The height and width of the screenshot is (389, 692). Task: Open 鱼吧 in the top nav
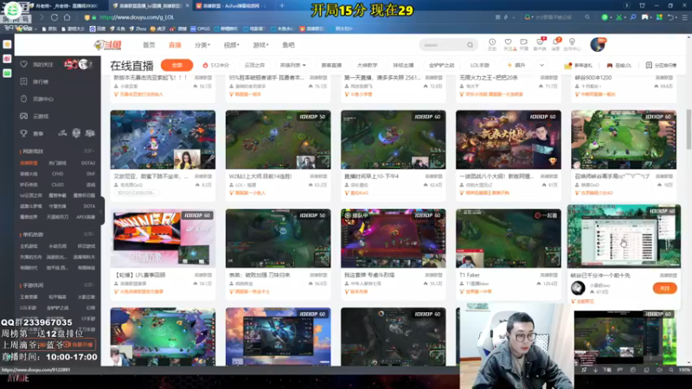coord(288,45)
